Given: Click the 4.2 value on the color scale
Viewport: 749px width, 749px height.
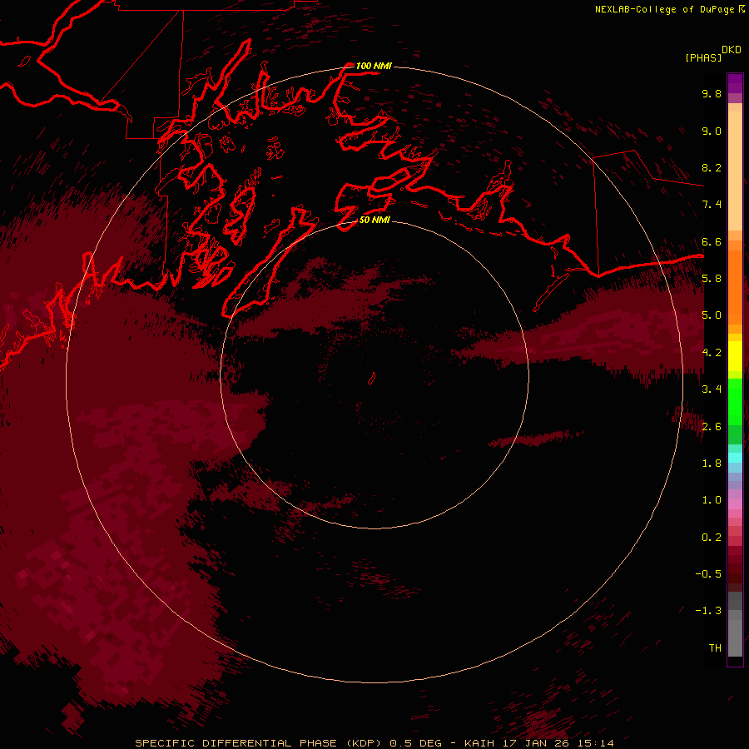Looking at the screenshot, I should (712, 353).
